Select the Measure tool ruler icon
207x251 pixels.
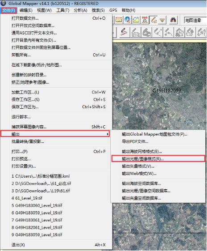[x=119, y=20]
